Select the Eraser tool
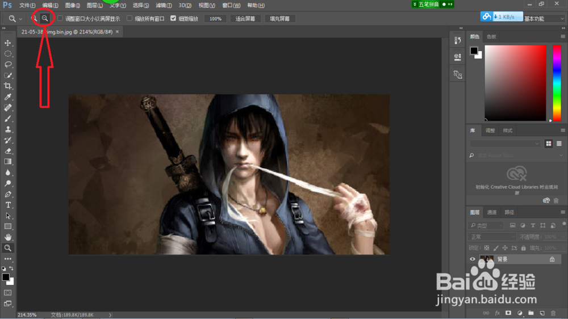This screenshot has width=568, height=319. (7, 151)
